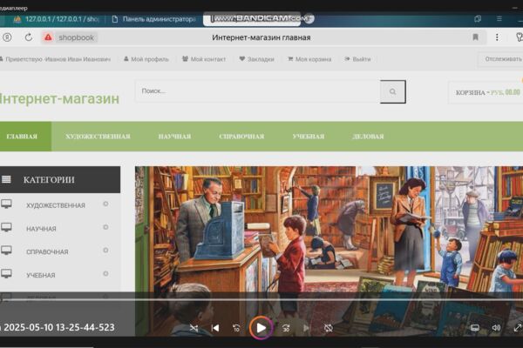Select the ГЛАВНАЯ menu item
This screenshot has width=523, height=348.
click(23, 137)
